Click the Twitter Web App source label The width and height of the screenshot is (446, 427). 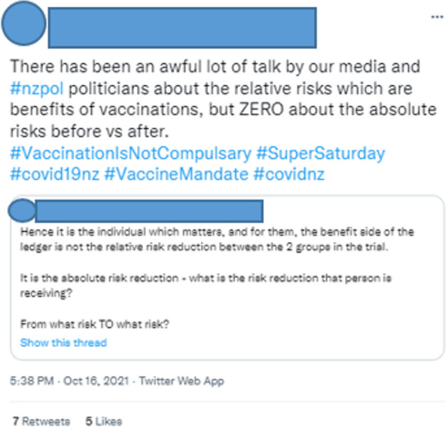pos(182,381)
